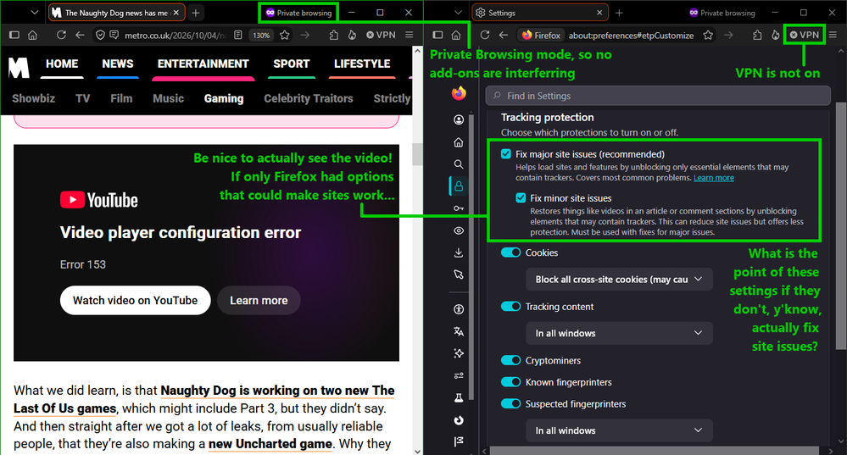Open hamburger menu in metro.co.uk window
The height and width of the screenshot is (455, 847).
[x=410, y=35]
